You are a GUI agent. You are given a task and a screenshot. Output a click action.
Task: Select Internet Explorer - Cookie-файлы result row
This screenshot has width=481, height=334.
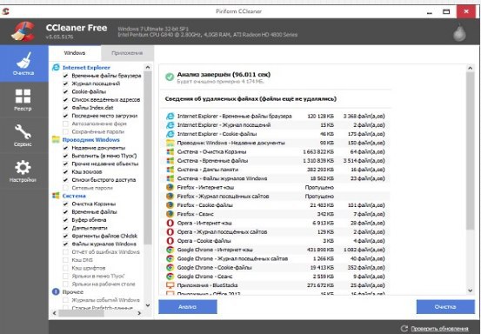[275, 134]
